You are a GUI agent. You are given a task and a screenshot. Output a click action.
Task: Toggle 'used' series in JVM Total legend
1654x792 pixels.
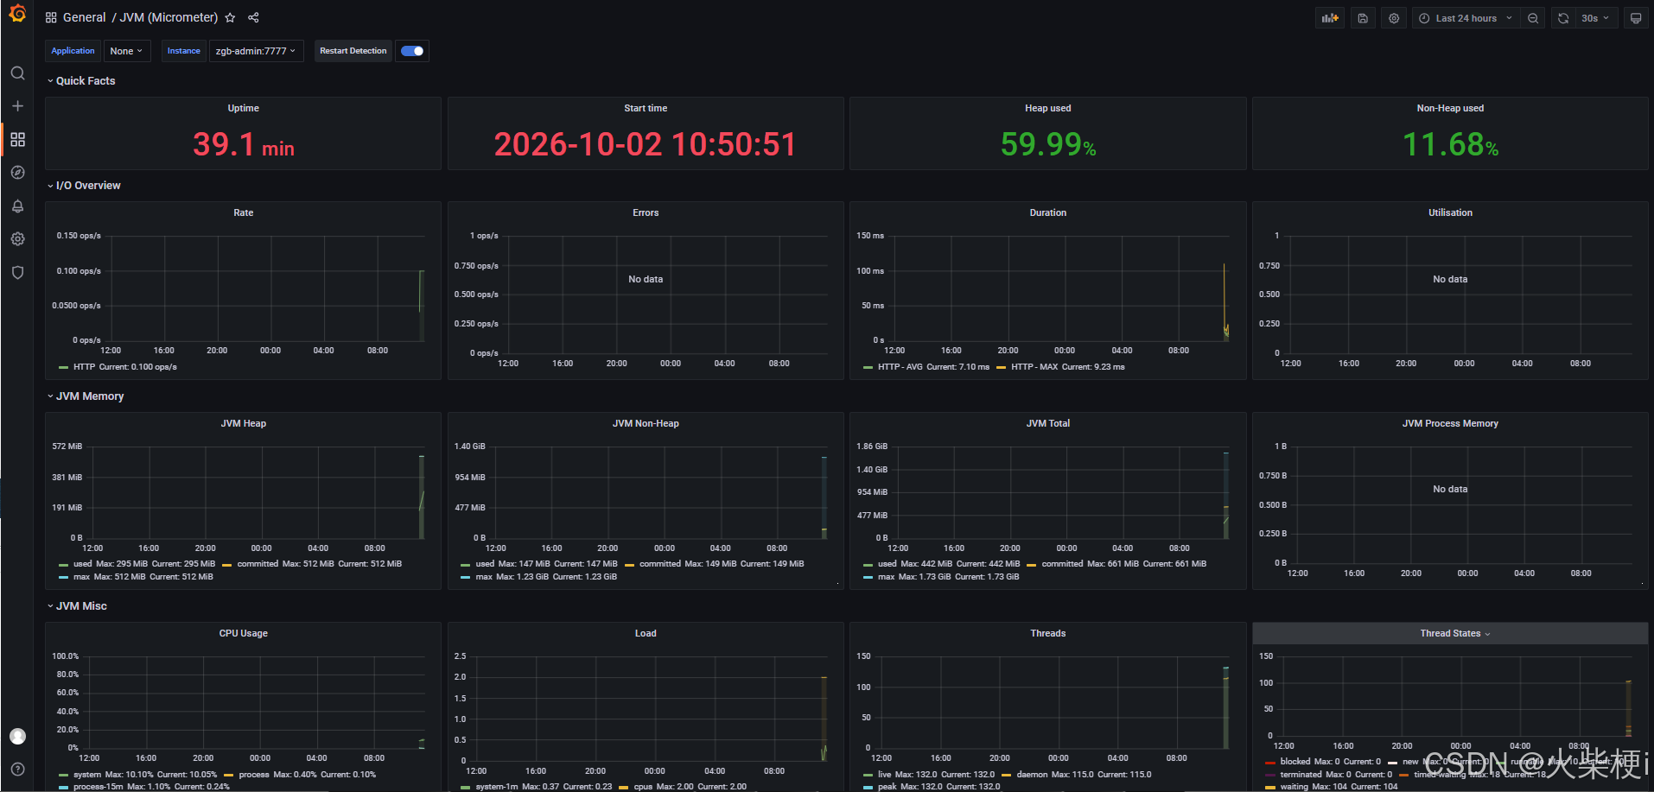(x=887, y=564)
